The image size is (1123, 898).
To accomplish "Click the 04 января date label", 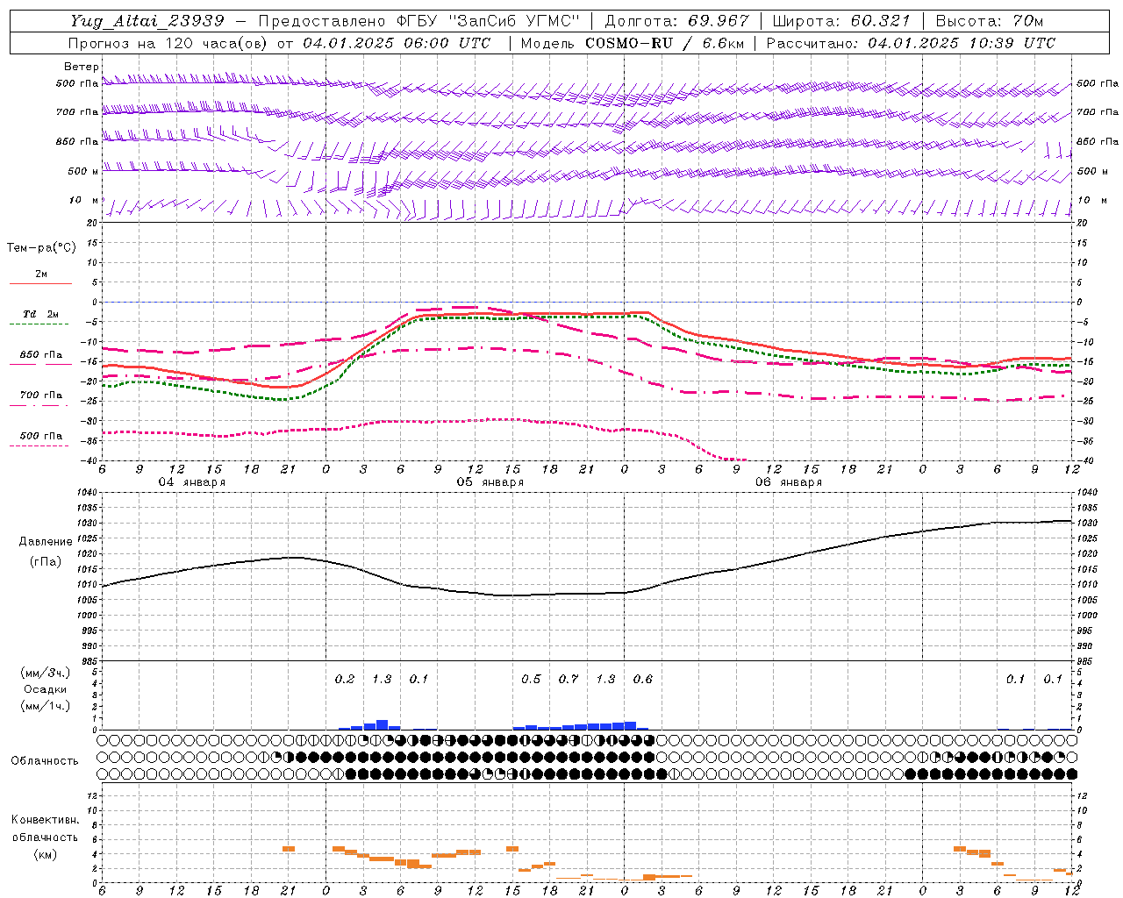I will [x=191, y=482].
